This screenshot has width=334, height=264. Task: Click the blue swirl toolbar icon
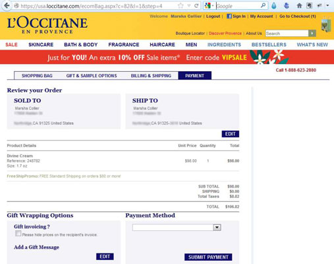[x=287, y=5]
